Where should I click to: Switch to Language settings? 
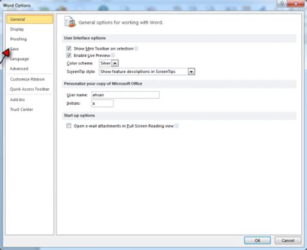tap(19, 59)
